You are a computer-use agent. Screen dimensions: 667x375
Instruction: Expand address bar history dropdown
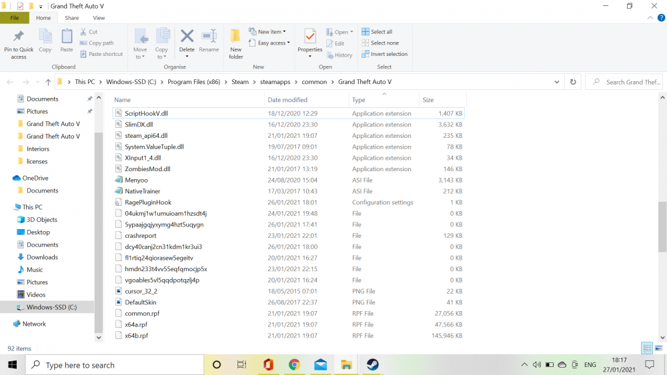pos(557,82)
